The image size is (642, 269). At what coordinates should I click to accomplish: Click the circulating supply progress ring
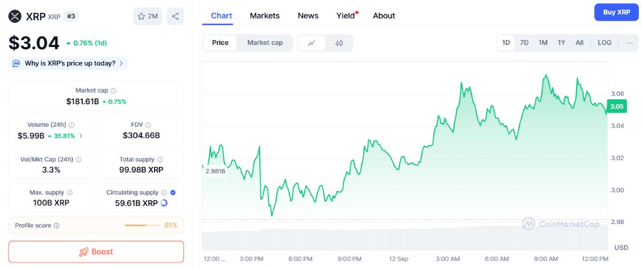coord(164,203)
